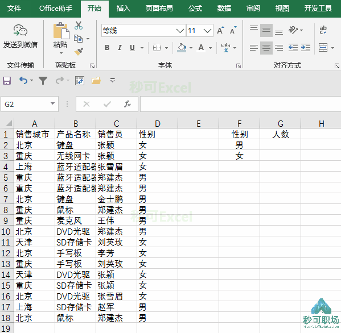Decrease font size with small A
341x333 pixels.
[233, 31]
